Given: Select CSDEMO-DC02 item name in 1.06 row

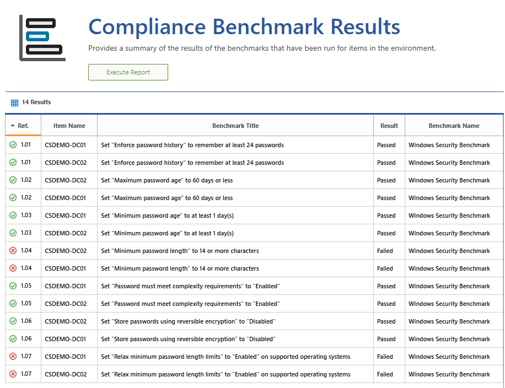Looking at the screenshot, I should click(x=66, y=321).
